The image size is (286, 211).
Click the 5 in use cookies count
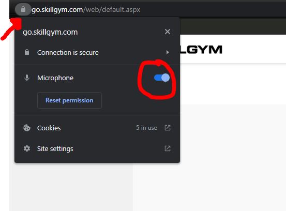[146, 128]
